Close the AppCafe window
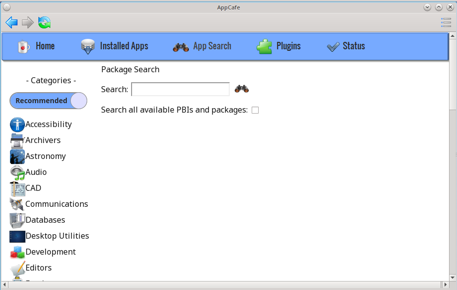The height and width of the screenshot is (290, 457). (x=450, y=7)
